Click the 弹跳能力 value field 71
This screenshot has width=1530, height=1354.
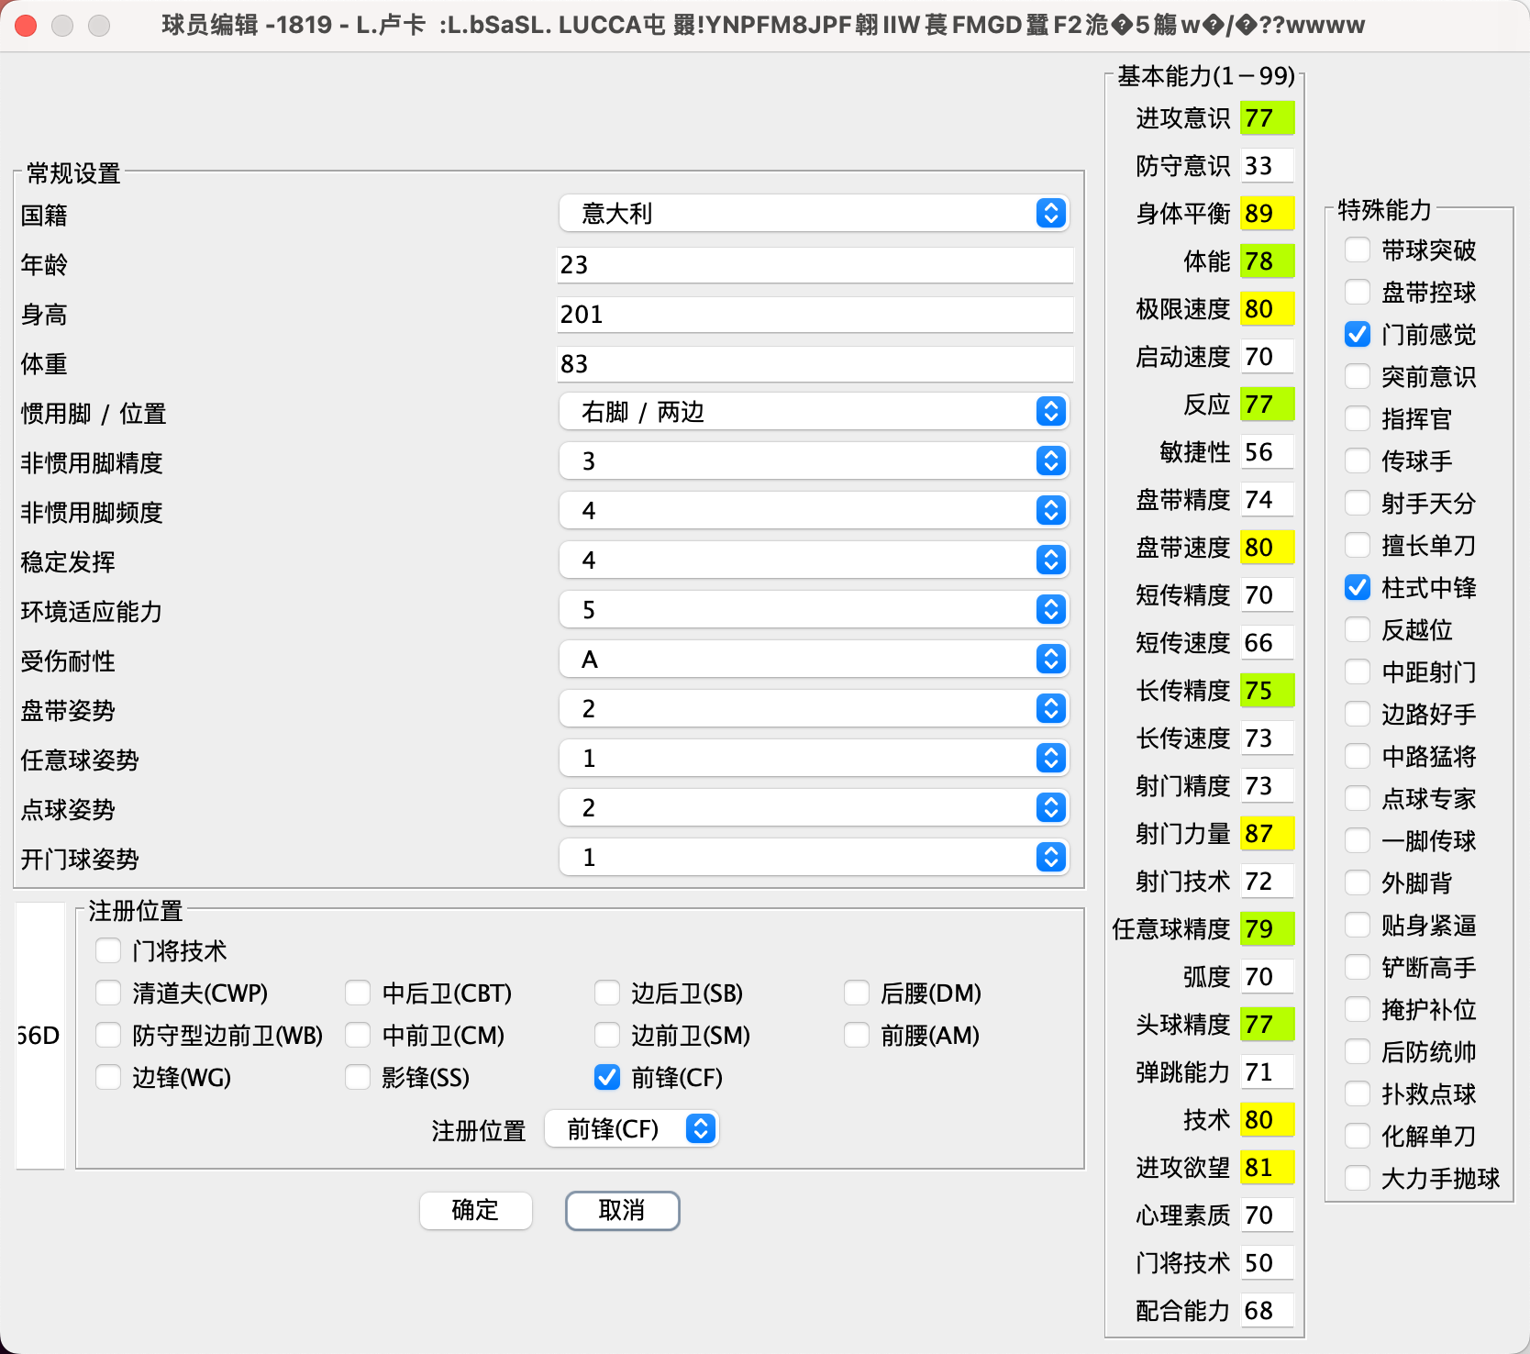pos(1267,1072)
